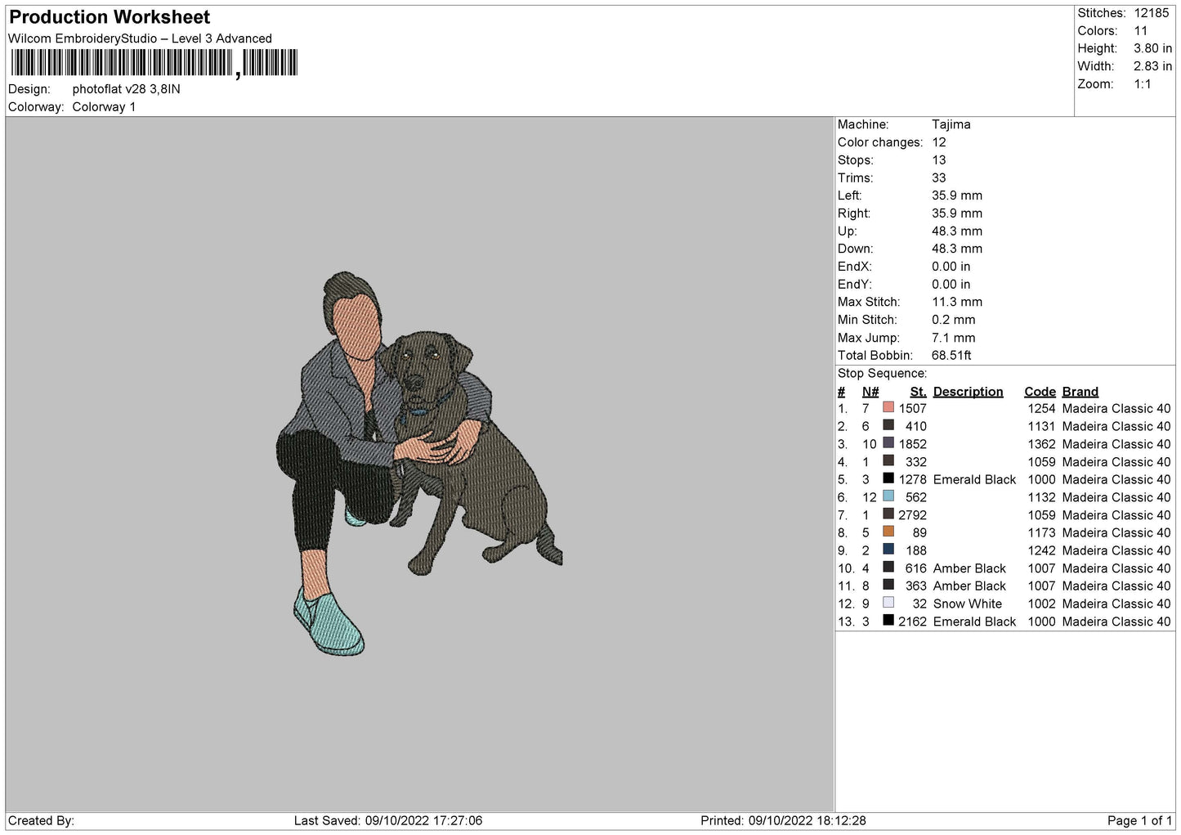The width and height of the screenshot is (1181, 835).
Task: Click the stitch count 1507 in stop 1
Action: pos(913,409)
